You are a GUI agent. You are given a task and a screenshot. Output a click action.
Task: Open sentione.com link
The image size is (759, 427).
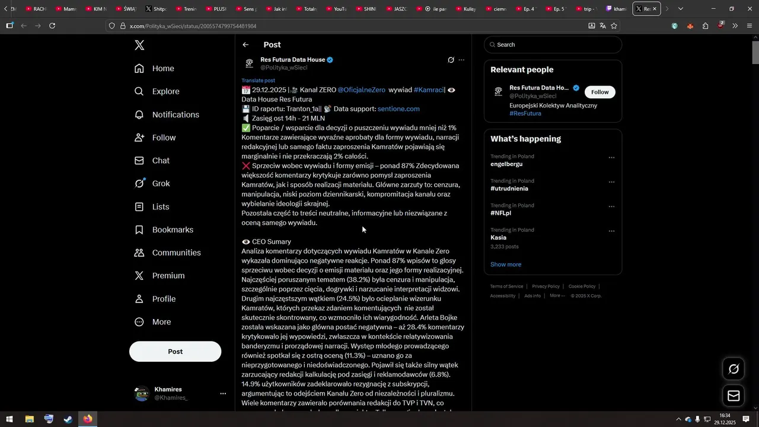(398, 109)
